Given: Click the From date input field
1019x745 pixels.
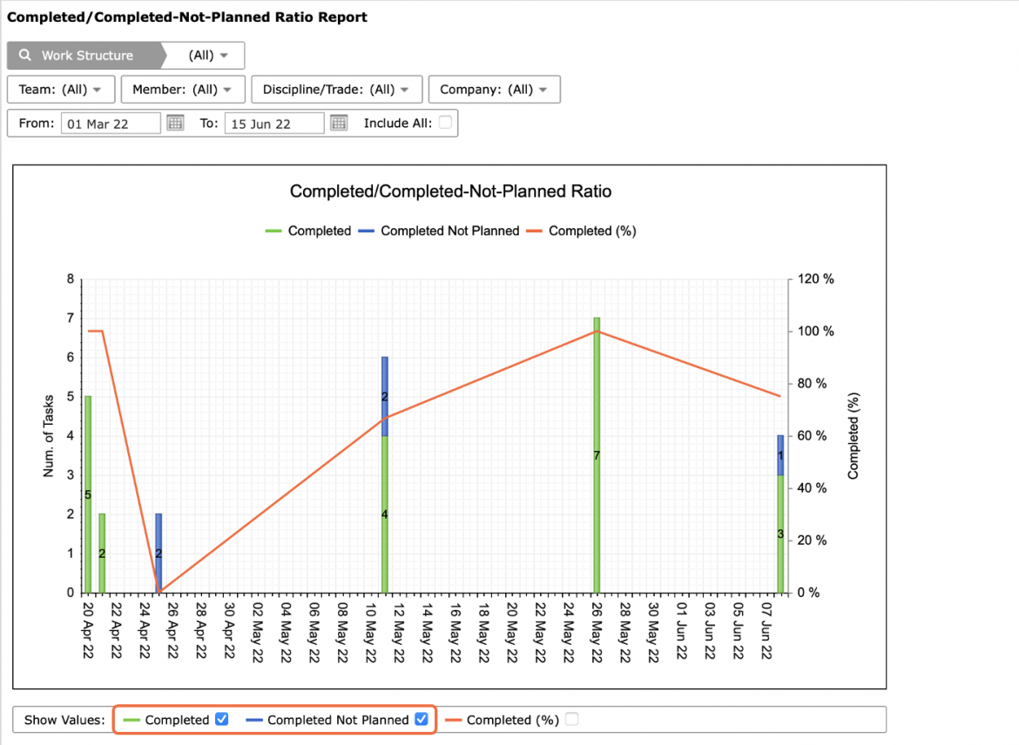Looking at the screenshot, I should [111, 124].
